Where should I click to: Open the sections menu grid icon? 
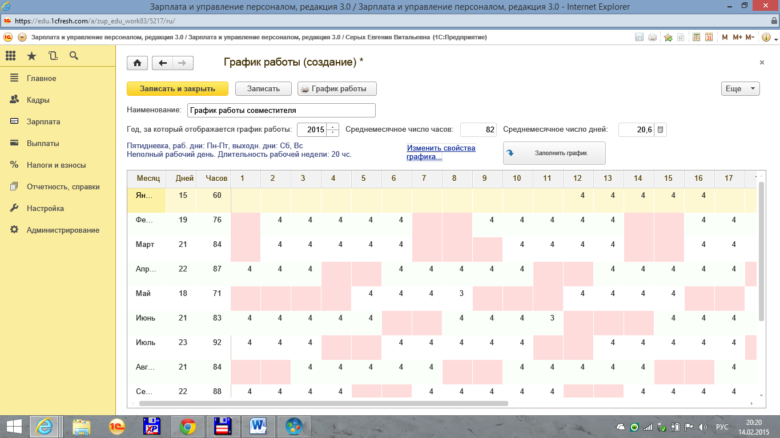10,55
